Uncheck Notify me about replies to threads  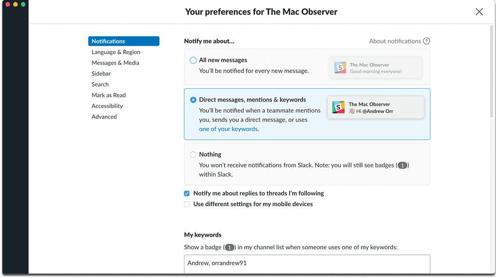(x=187, y=194)
